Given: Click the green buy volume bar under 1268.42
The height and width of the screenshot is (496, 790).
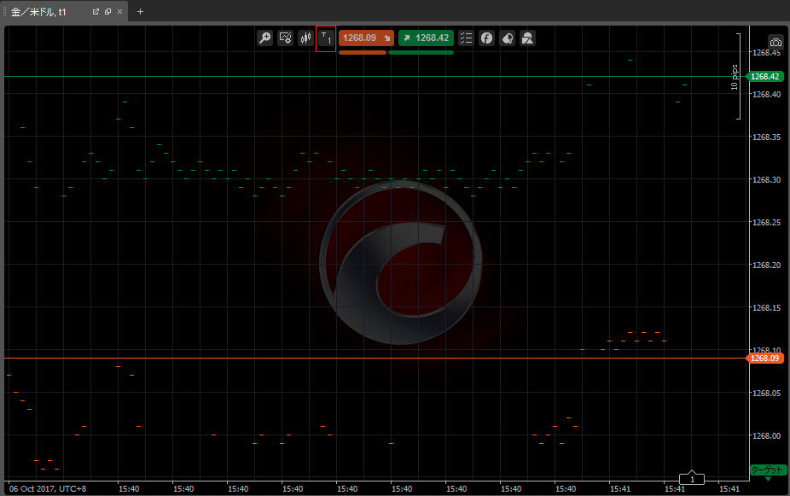Looking at the screenshot, I should 421,52.
